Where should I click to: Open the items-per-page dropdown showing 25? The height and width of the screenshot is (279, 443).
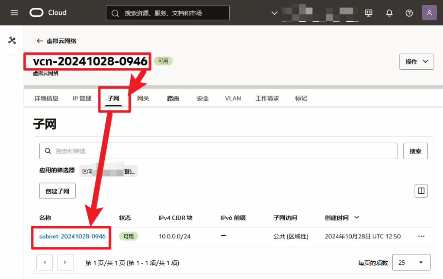point(411,263)
